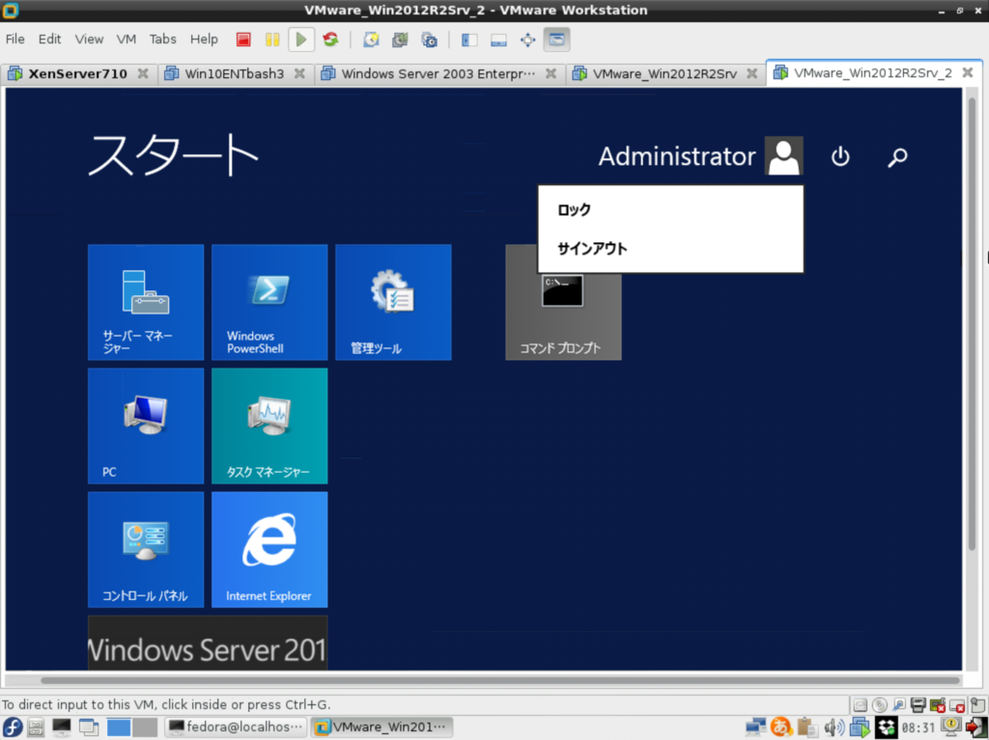Click the logout exit icon in the panel
This screenshot has height=740, width=989.
[x=975, y=726]
